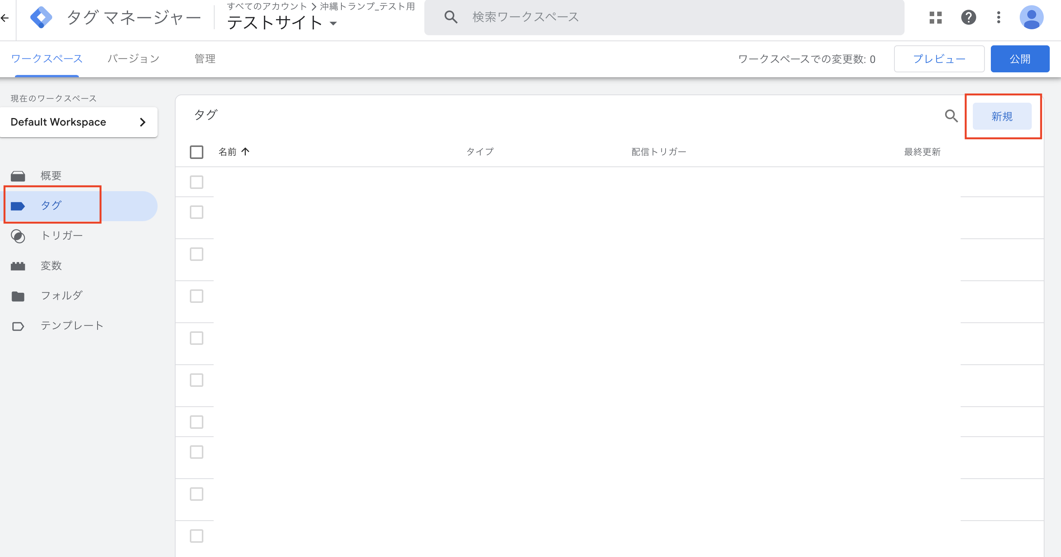This screenshot has width=1061, height=557.
Task: Switch to the バージョン tab
Action: click(x=134, y=58)
